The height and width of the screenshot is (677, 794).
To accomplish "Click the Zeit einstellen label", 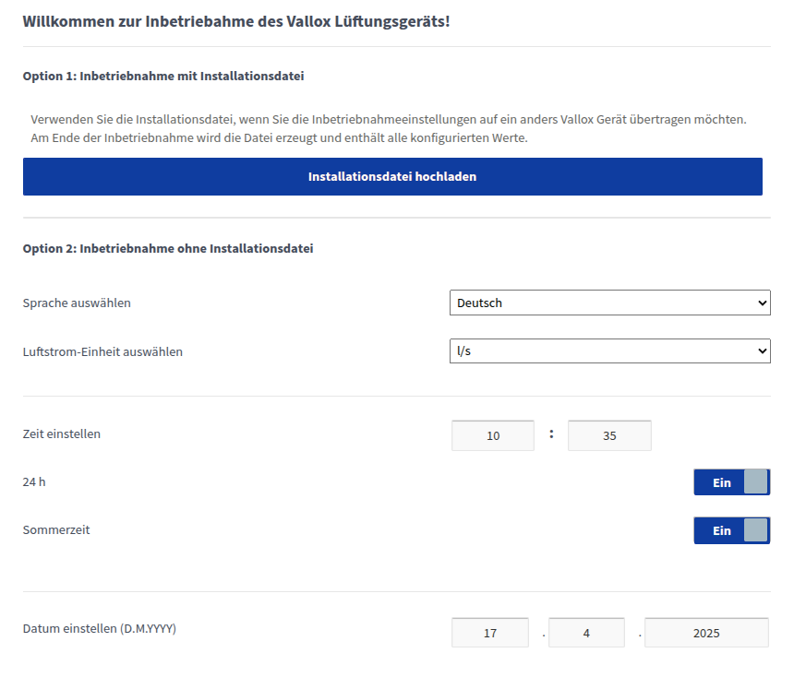I will [x=62, y=434].
